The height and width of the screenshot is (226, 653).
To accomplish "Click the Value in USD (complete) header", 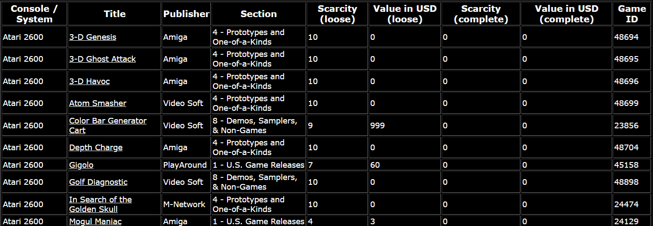I will (x=566, y=14).
